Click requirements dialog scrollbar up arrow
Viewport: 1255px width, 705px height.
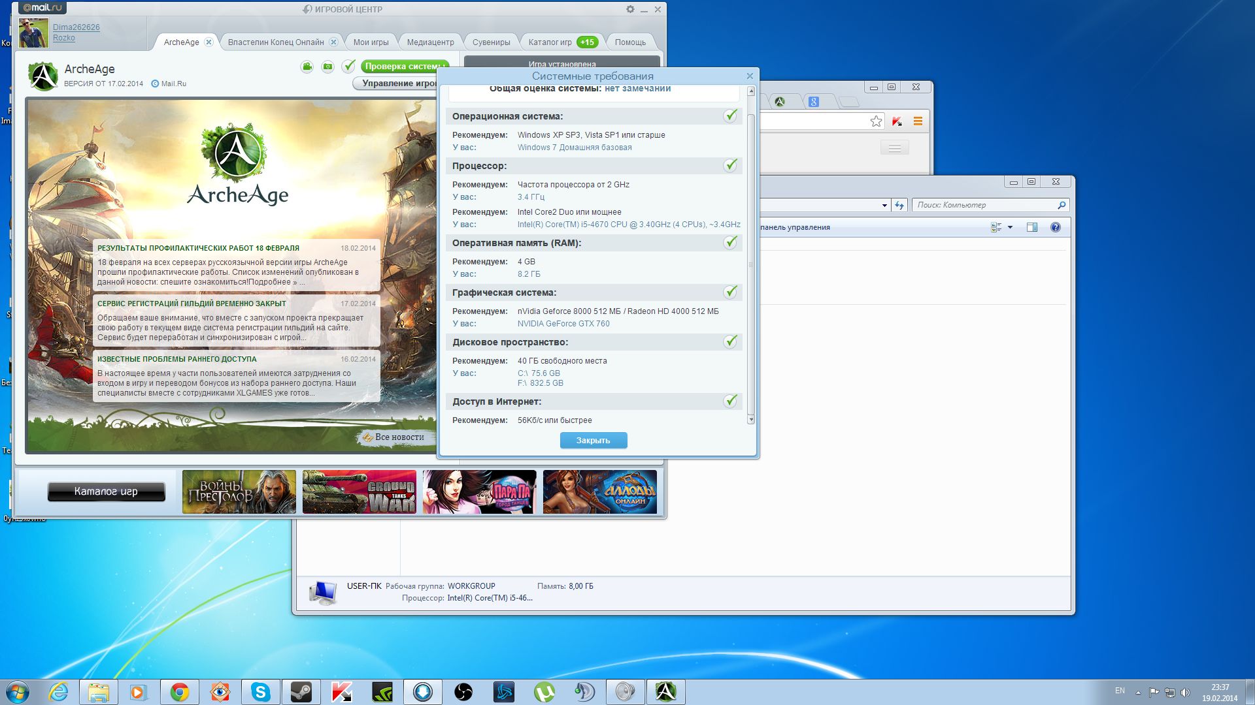[751, 91]
